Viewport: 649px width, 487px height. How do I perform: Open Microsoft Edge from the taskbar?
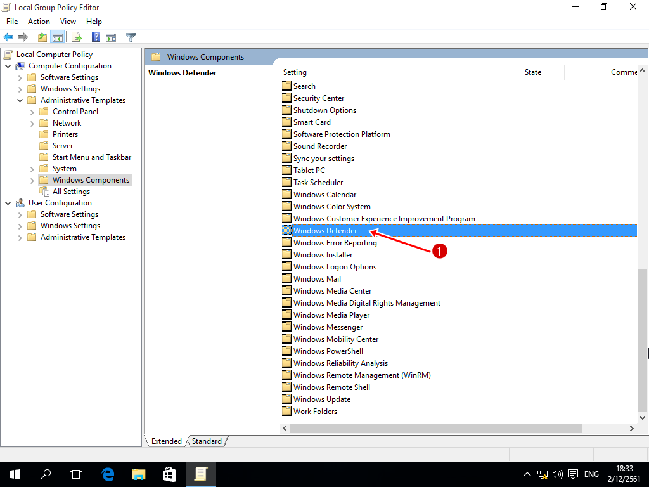tap(108, 474)
